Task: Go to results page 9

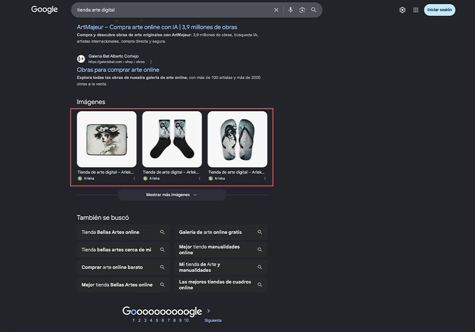Action: click(x=180, y=320)
